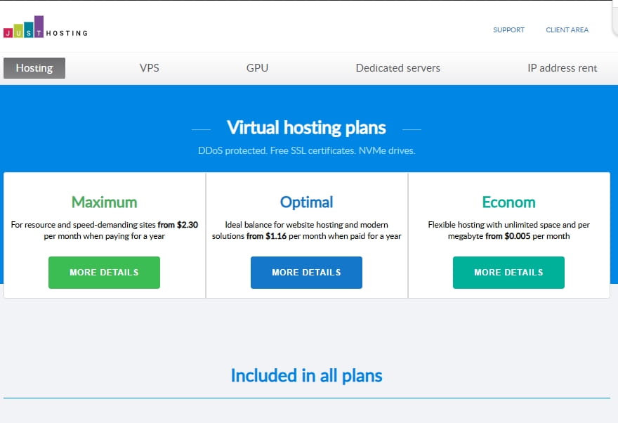This screenshot has width=618, height=423.
Task: Click the Maximum plan price description text
Action: (x=104, y=230)
